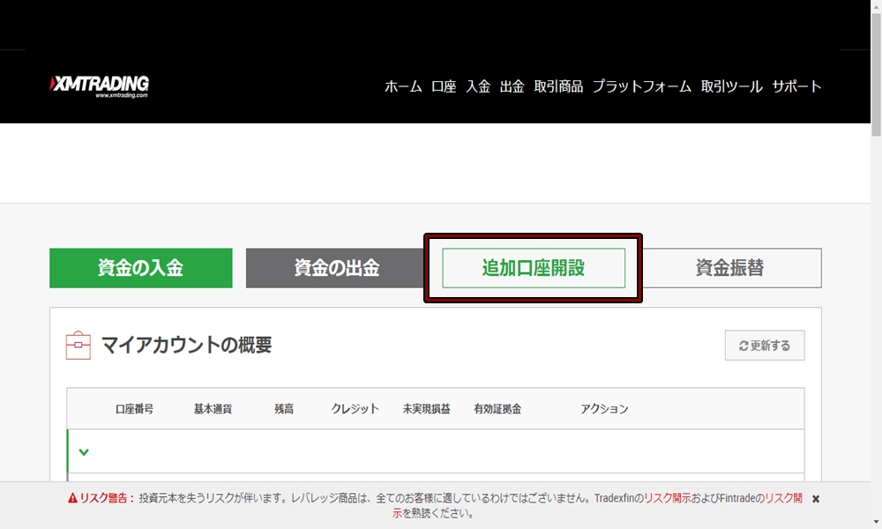Click the circular refresh arrows icon in 更新する
The height and width of the screenshot is (529, 882).
[x=742, y=345]
